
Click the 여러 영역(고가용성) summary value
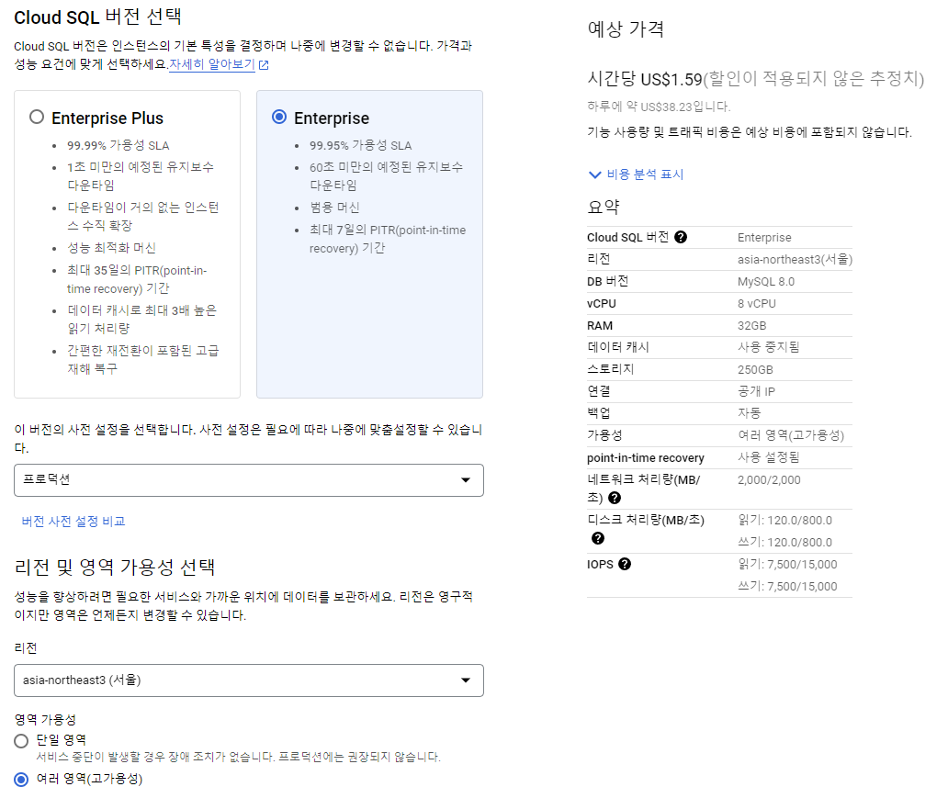click(x=791, y=435)
